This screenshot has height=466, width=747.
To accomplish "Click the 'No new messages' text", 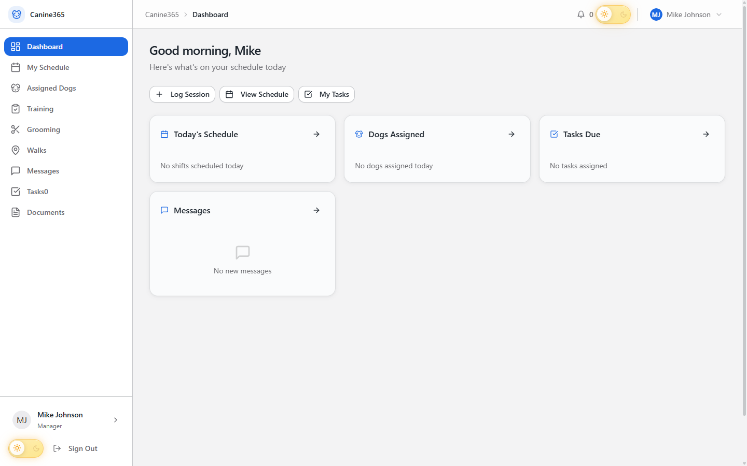I will pyautogui.click(x=243, y=271).
